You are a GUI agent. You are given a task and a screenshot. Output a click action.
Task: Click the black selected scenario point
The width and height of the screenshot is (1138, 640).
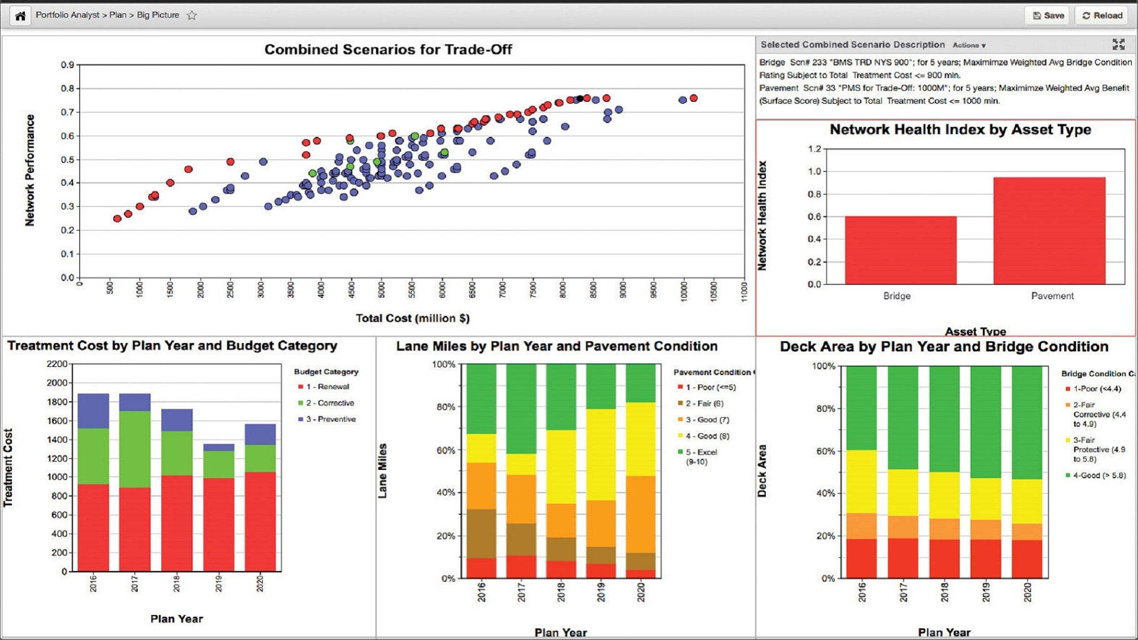tap(580, 99)
